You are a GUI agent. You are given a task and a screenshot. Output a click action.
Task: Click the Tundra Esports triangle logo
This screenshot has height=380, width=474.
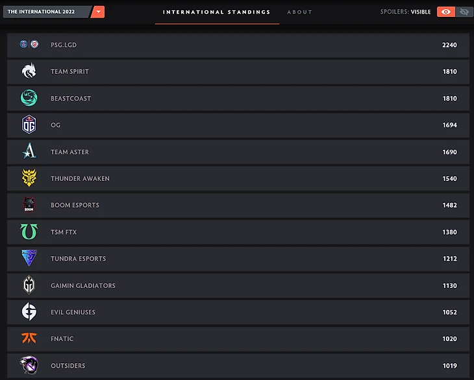[x=29, y=257]
